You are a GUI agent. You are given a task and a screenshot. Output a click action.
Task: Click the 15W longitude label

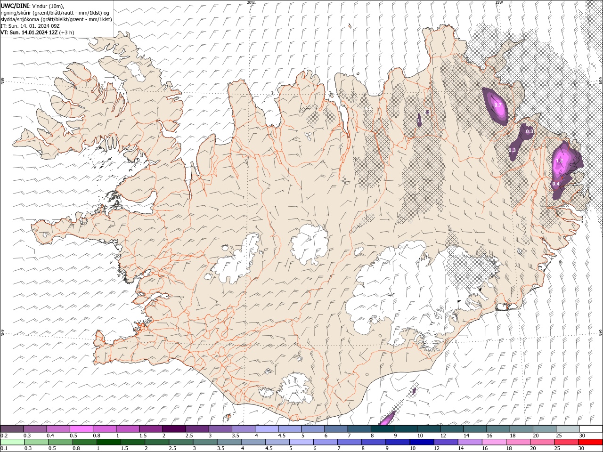pos(499,2)
